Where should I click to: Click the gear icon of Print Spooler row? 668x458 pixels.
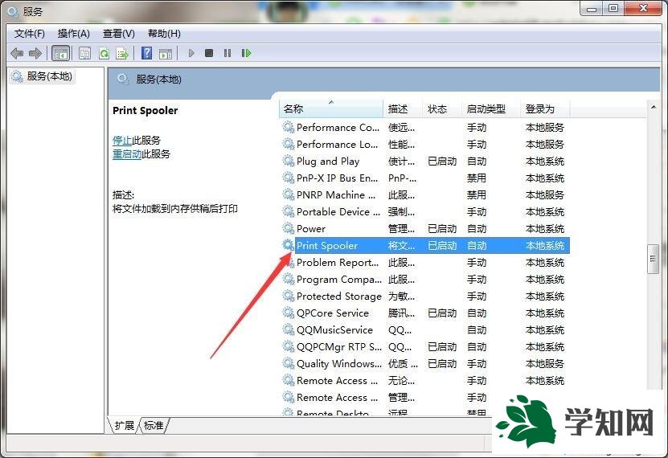coord(289,245)
